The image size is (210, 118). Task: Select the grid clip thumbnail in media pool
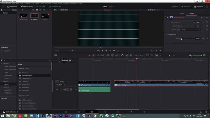pos(34,16)
